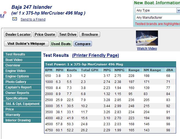Click the 3500 RPM row value
The height and width of the screenshot is (139, 180).
pos(49,112)
